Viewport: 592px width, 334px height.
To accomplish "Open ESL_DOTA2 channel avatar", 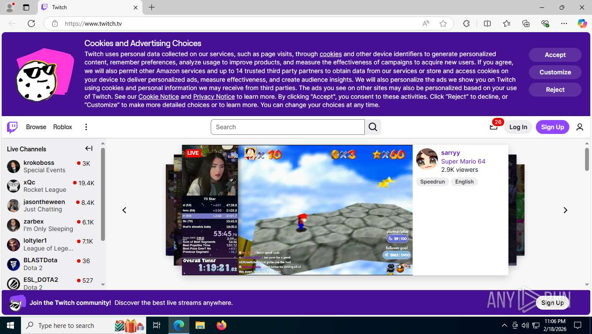I will [x=13, y=284].
